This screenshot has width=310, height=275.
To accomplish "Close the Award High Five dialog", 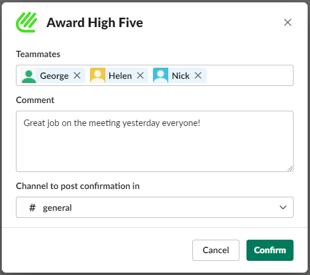I will (288, 22).
